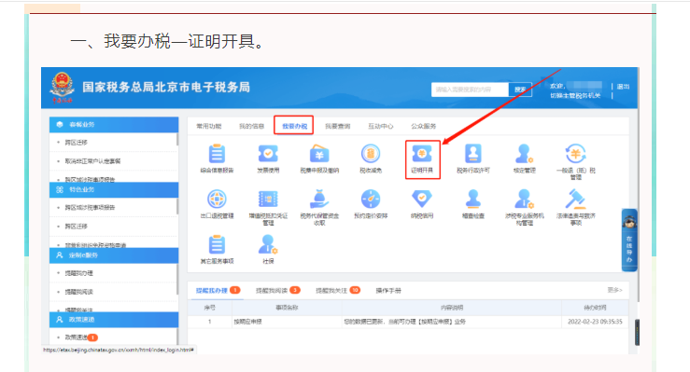The height and width of the screenshot is (372, 690).
Task: Click the 按期应申报 table cell
Action: pos(287,322)
